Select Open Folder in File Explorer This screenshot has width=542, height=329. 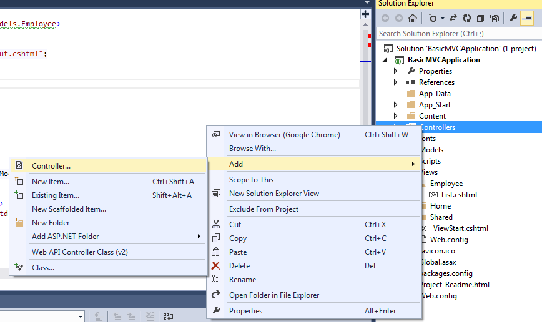pyautogui.click(x=273, y=295)
